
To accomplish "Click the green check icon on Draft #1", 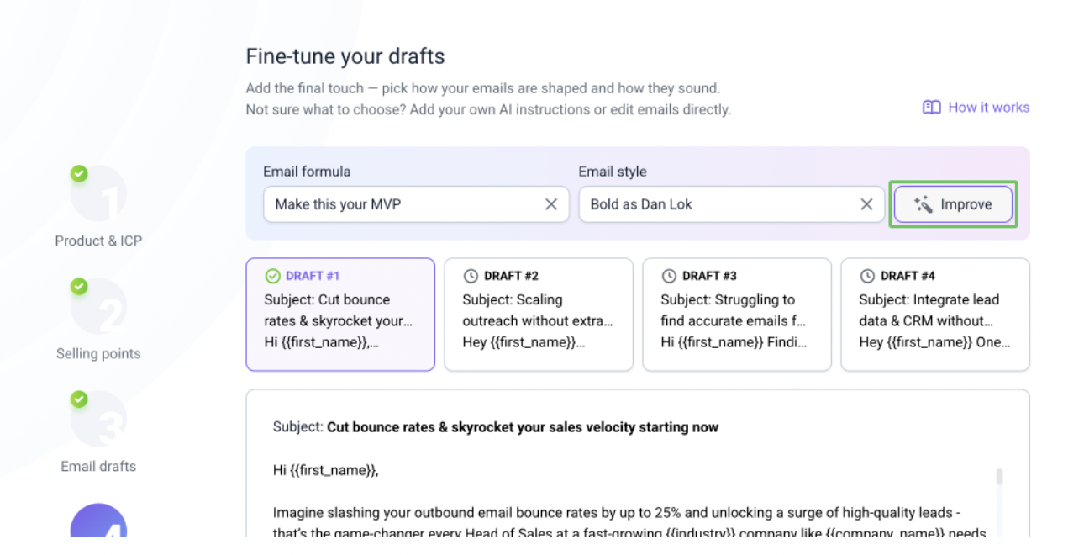I will click(272, 276).
